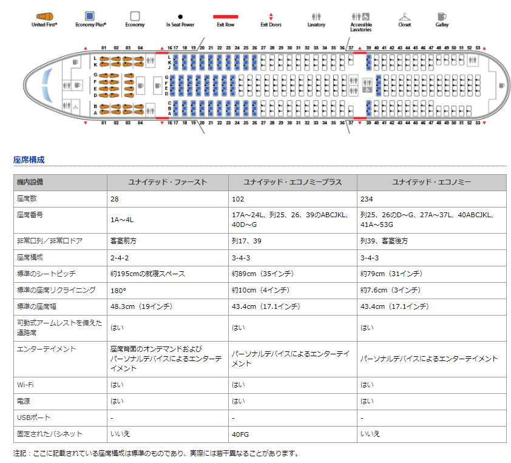511x463 pixels.
Task: Click the Accessible Lavatories legend icon
Action: (x=361, y=16)
